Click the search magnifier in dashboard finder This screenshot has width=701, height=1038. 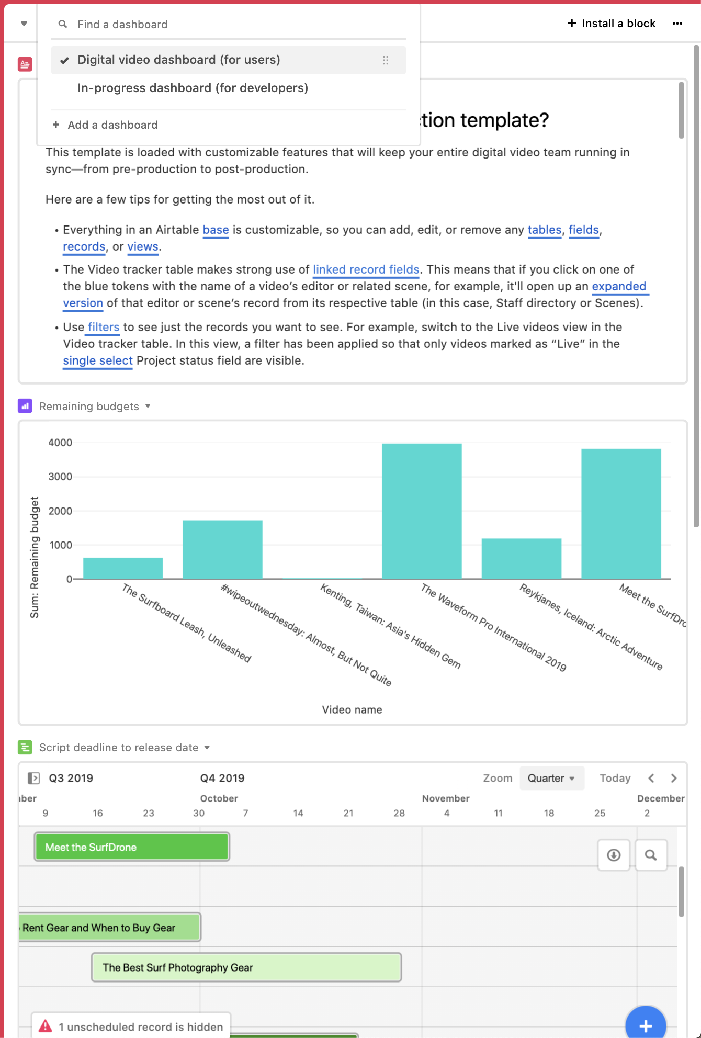[x=63, y=24]
